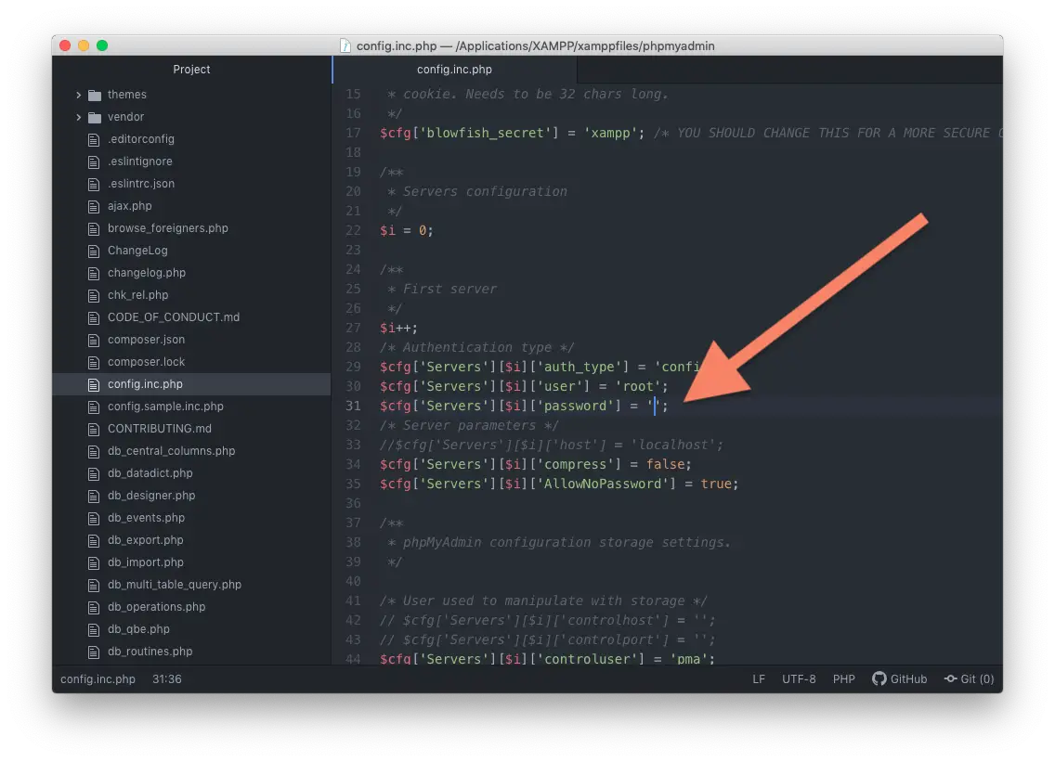The image size is (1055, 762).
Task: Switch to the config.inc.php editor tab
Action: coord(454,70)
